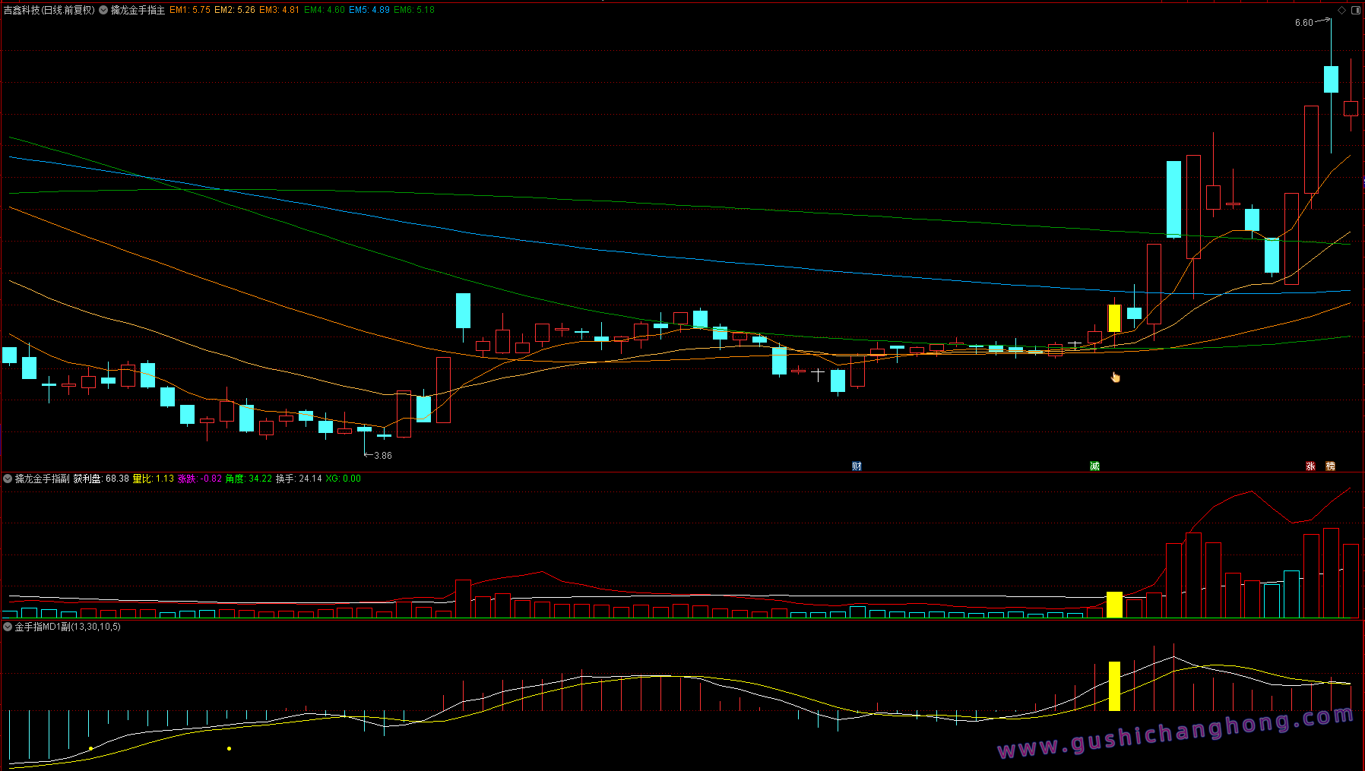The height and width of the screenshot is (771, 1365).
Task: Click the red 涨 event marker
Action: (1310, 466)
